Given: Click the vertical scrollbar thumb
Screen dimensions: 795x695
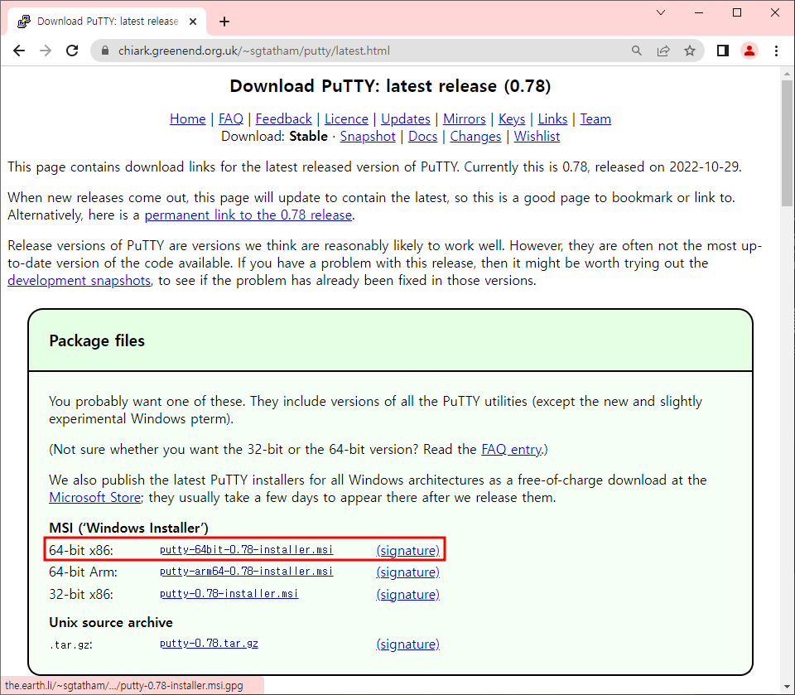Looking at the screenshot, I should tap(787, 143).
